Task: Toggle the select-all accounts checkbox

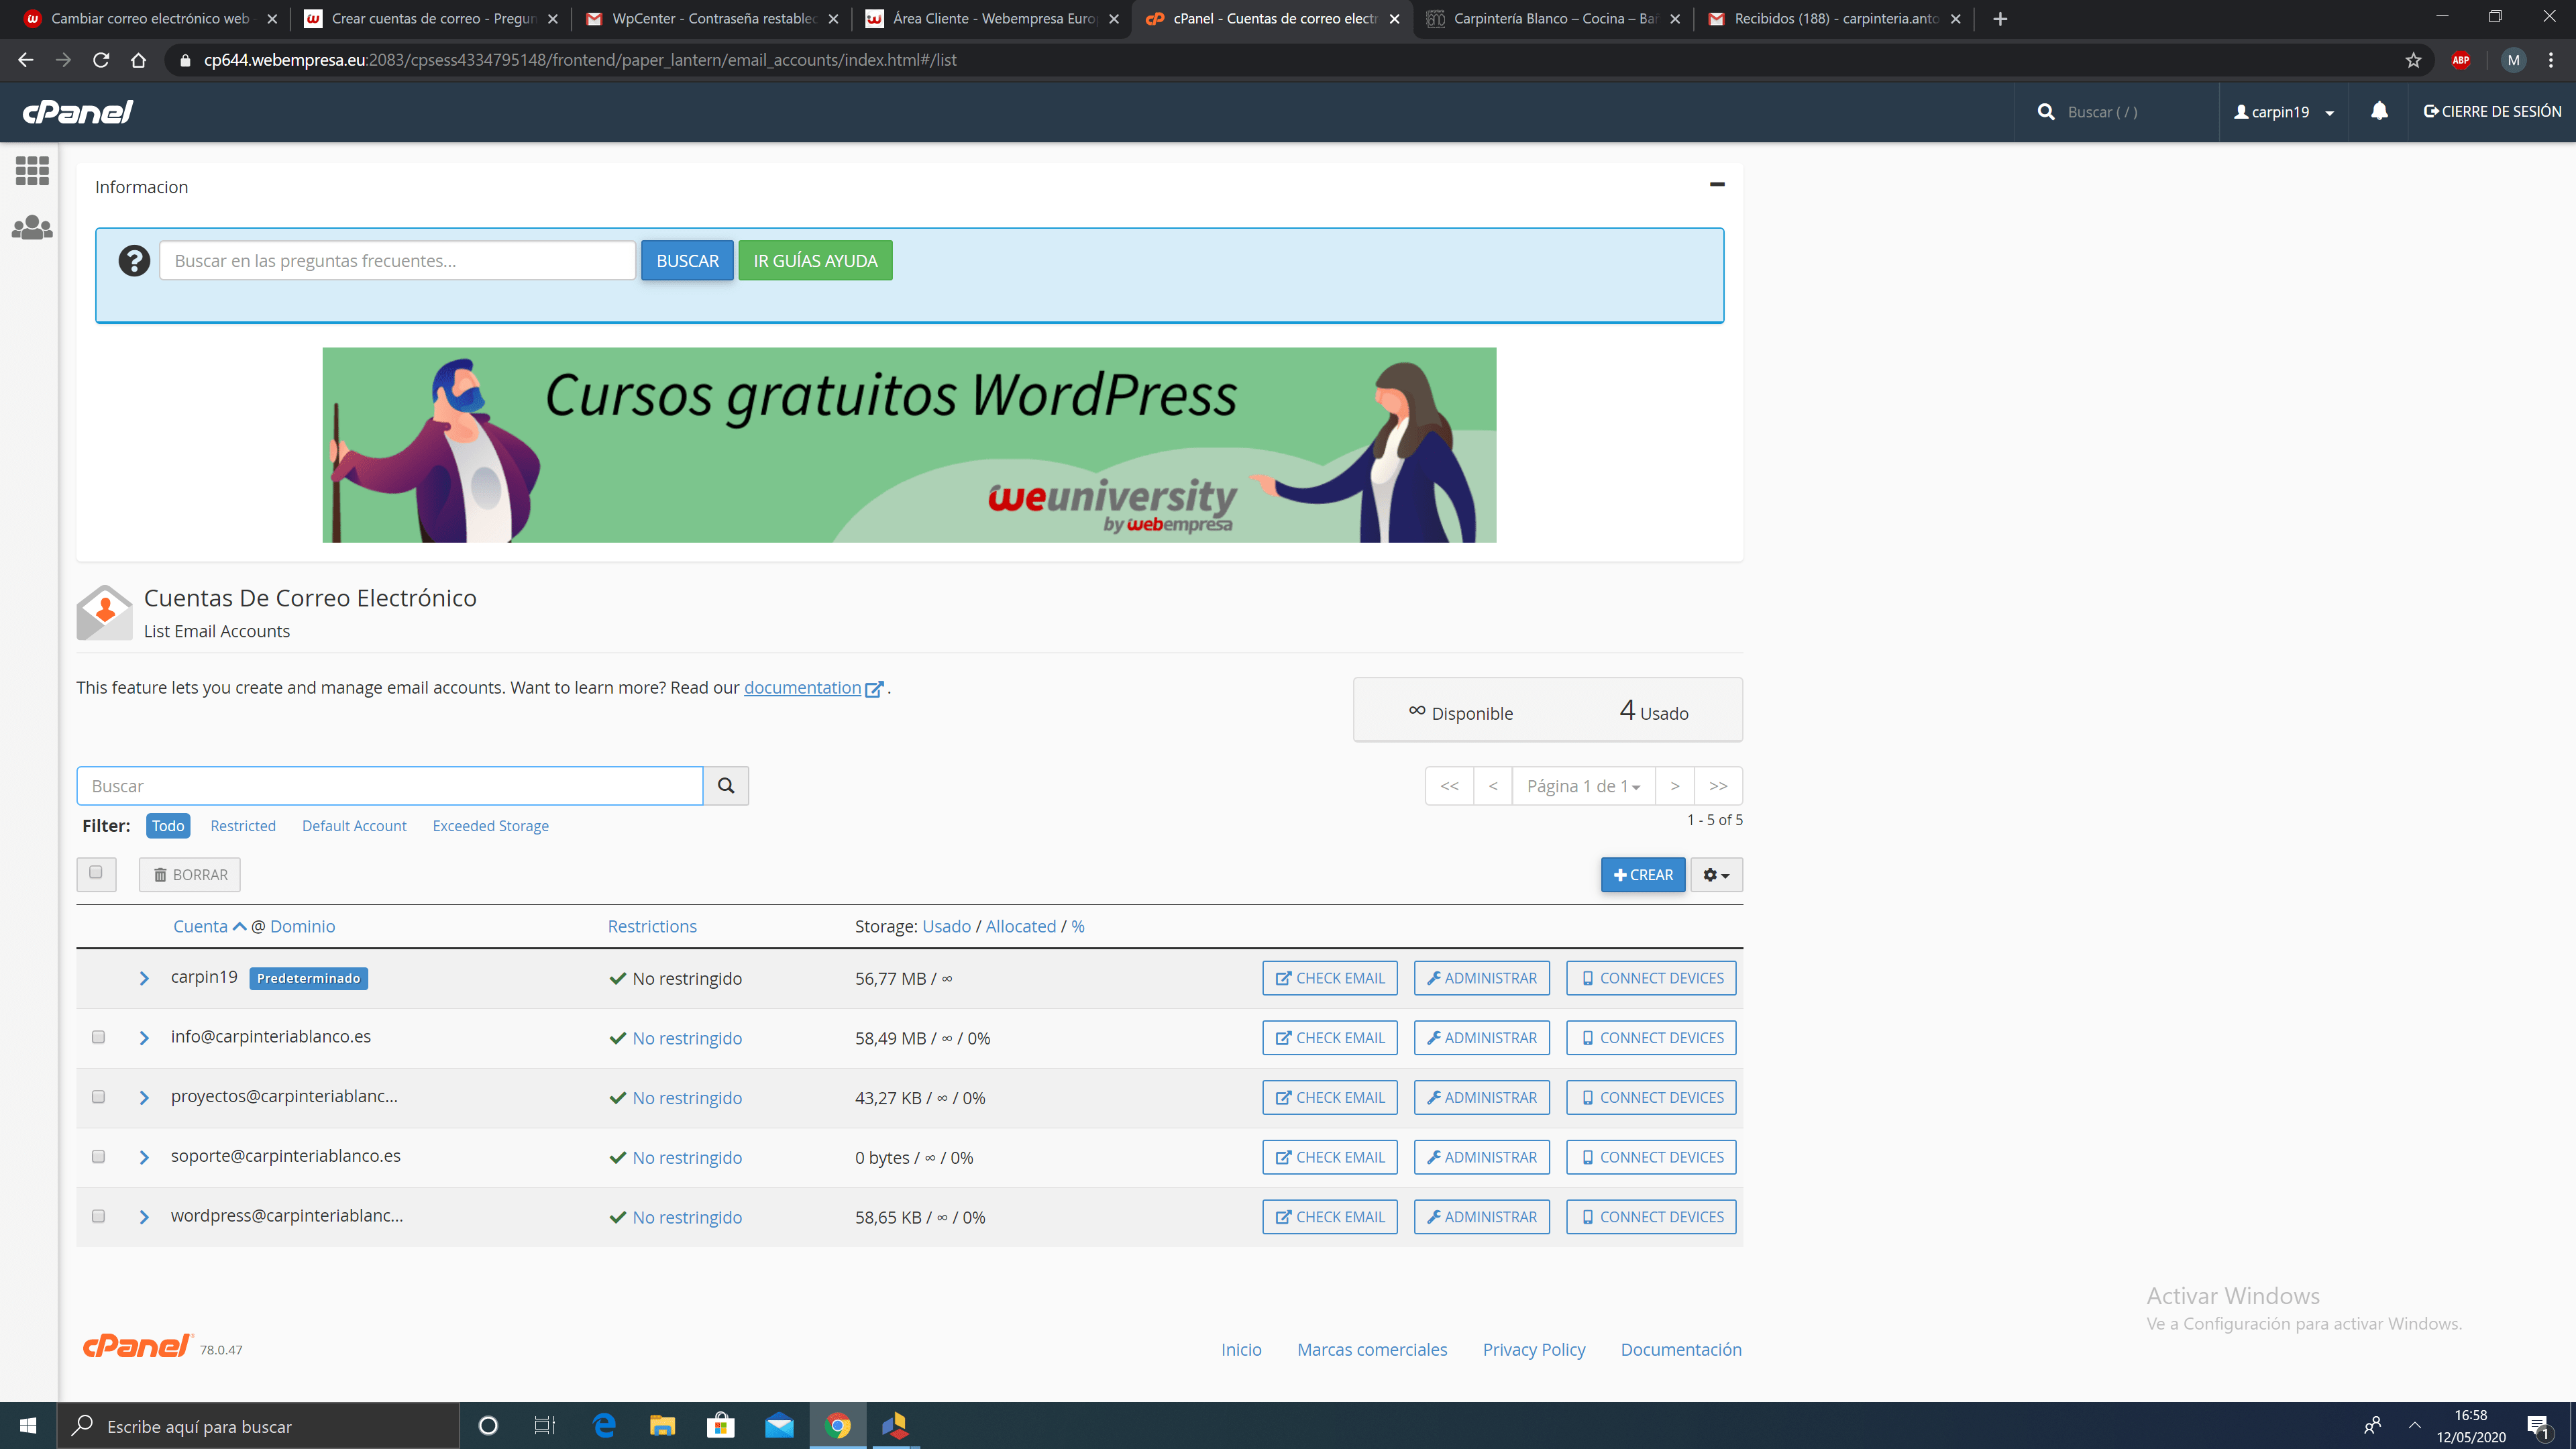Action: tap(96, 873)
